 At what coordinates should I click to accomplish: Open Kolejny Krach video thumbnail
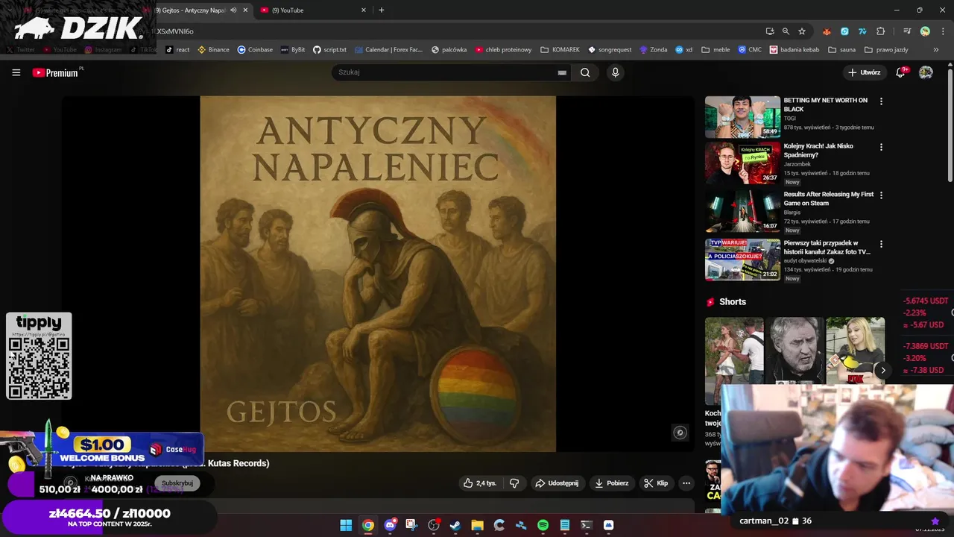coord(742,163)
